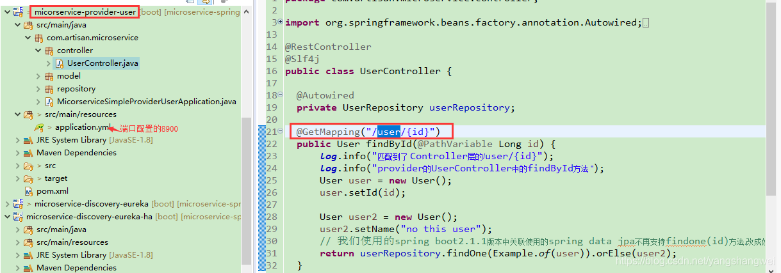Viewport: 781px width, 273px height.
Task: Expand the target folder
Action: [x=17, y=178]
